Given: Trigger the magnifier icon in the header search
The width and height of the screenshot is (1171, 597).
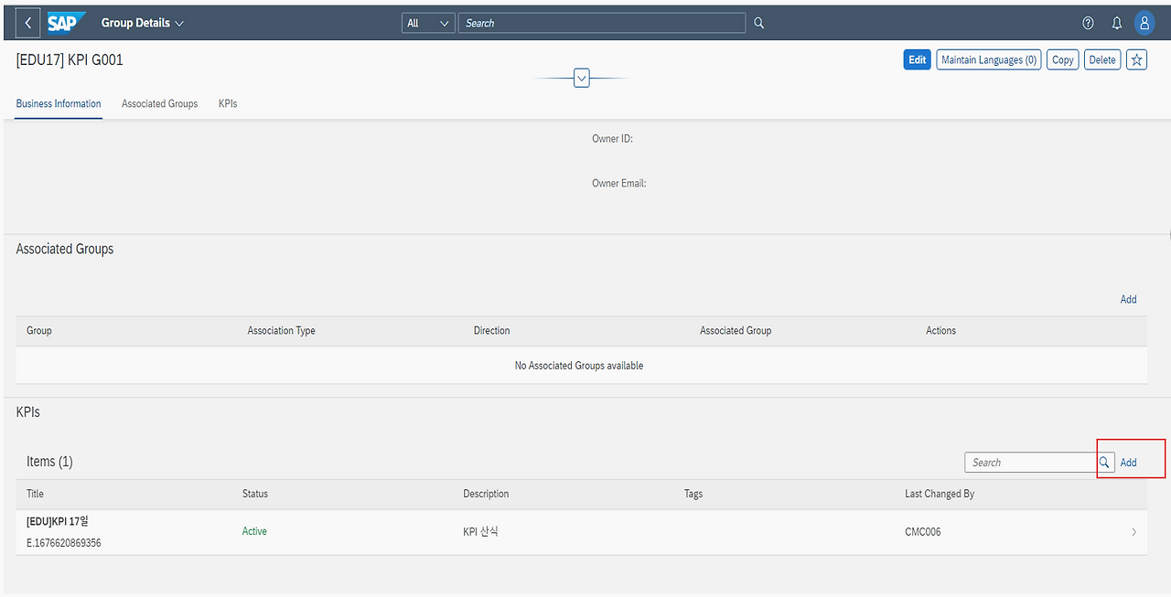Looking at the screenshot, I should click(x=758, y=22).
